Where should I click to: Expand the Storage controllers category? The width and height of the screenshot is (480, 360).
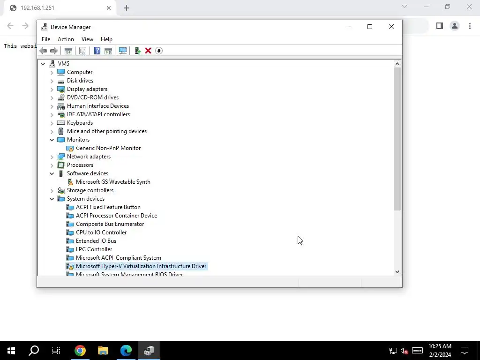(x=52, y=190)
